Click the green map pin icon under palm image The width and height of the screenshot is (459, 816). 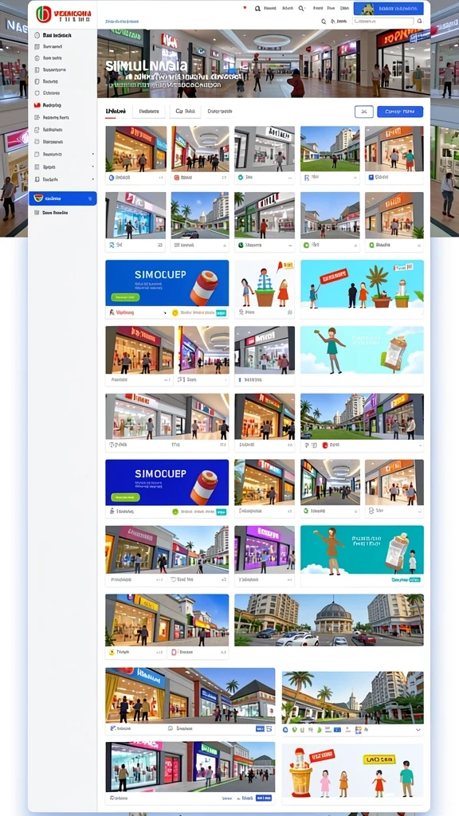pyautogui.click(x=293, y=730)
